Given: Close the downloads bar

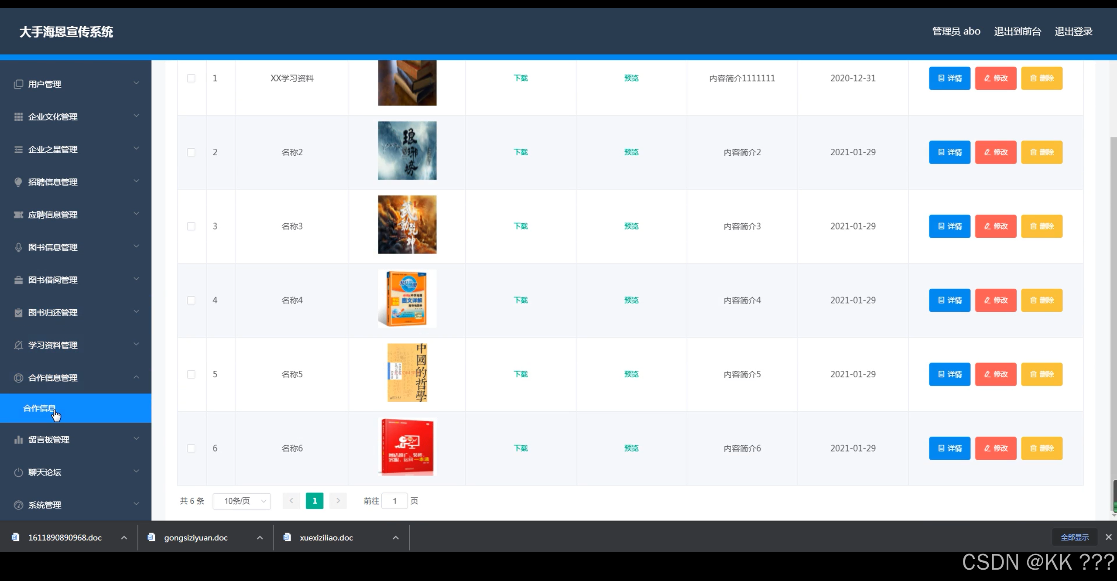Looking at the screenshot, I should (1109, 537).
